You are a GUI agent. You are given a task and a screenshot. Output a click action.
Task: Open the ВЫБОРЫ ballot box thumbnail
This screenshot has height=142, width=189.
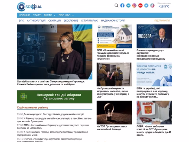(x=154, y=112)
